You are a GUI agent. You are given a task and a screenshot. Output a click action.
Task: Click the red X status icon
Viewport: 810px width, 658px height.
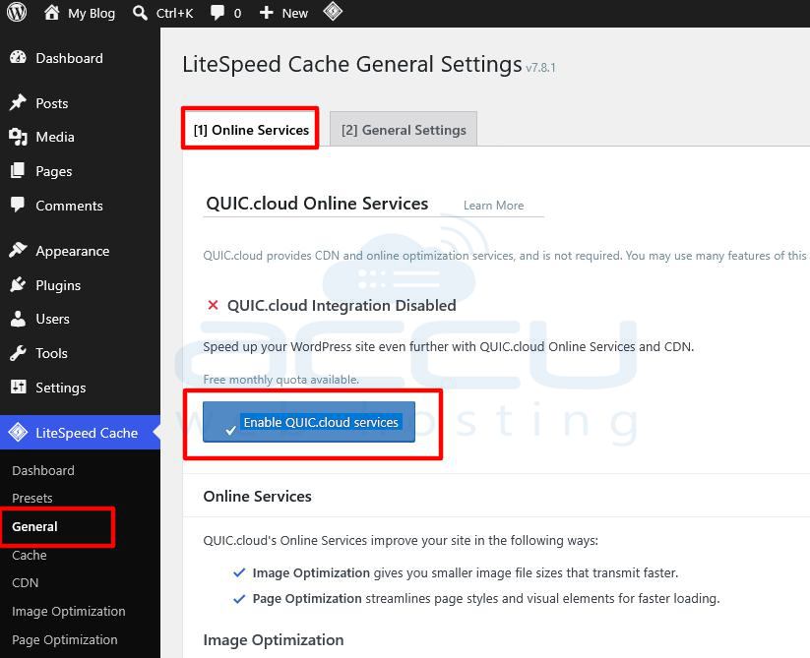[x=213, y=305]
